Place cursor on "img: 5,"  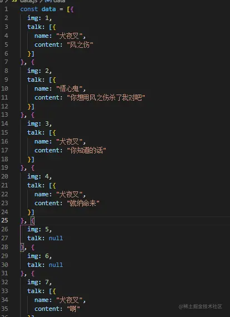point(40,229)
